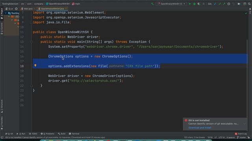Switch to the Main.java tab

(27, 9)
